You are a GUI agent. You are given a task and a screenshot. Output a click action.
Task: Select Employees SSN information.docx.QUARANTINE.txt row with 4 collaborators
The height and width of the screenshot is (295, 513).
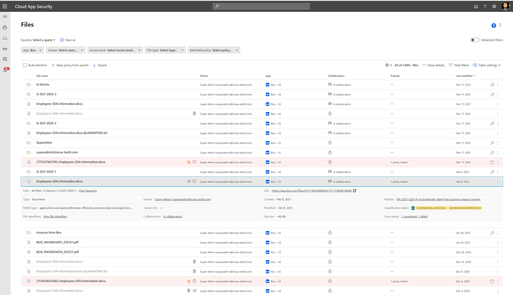tap(262, 133)
